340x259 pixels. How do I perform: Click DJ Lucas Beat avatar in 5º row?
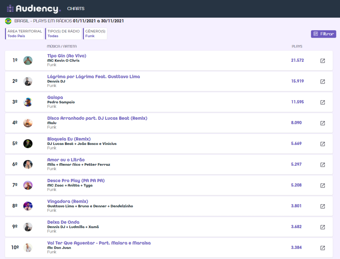(x=28, y=144)
